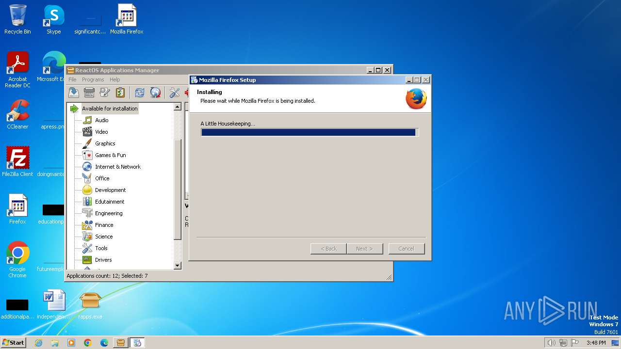
Task: Select the Finance category
Action: [104, 225]
